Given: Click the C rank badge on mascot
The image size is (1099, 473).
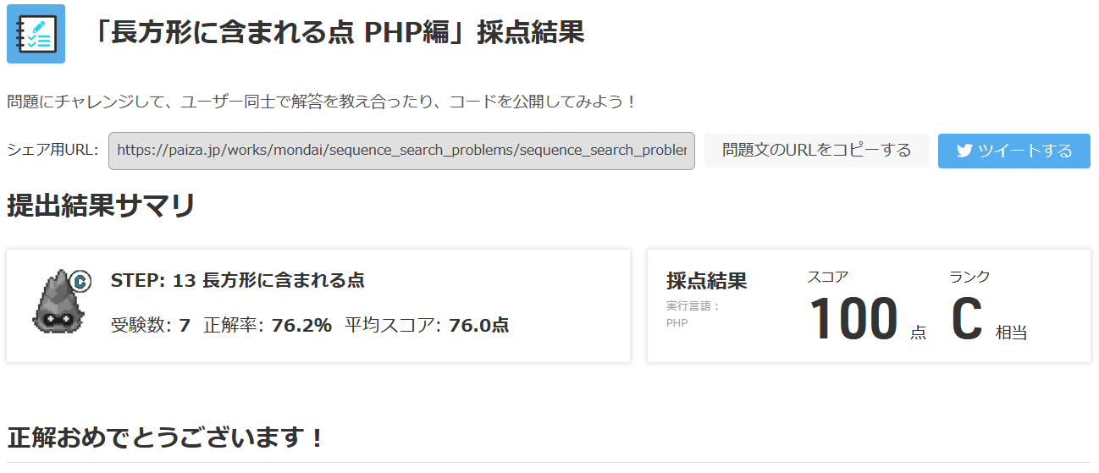Looking at the screenshot, I should 81,281.
